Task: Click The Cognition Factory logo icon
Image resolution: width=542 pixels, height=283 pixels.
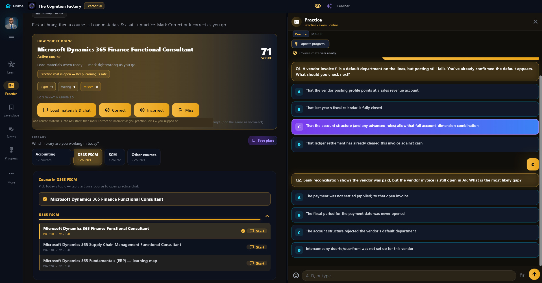Action: [32, 6]
